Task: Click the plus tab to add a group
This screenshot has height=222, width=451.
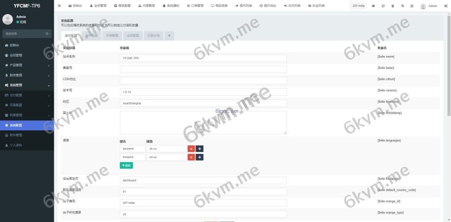Action: 170,36
